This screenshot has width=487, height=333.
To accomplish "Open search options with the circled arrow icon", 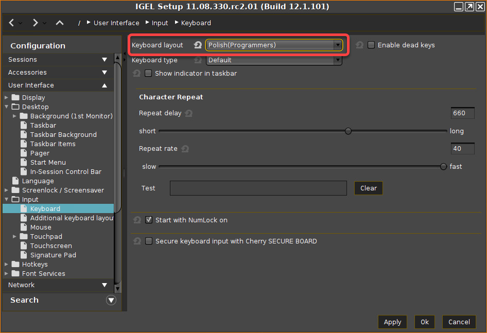I will click(111, 300).
